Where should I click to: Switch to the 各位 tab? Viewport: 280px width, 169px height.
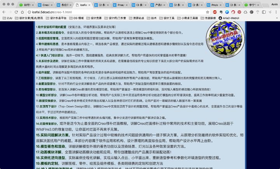(x=63, y=5)
